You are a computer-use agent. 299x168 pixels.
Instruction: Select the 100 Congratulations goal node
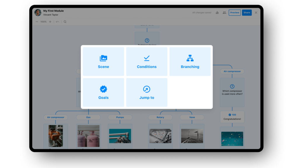pyautogui.click(x=232, y=117)
